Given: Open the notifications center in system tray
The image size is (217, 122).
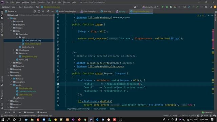Looking at the screenshot, I should (x=212, y=120).
